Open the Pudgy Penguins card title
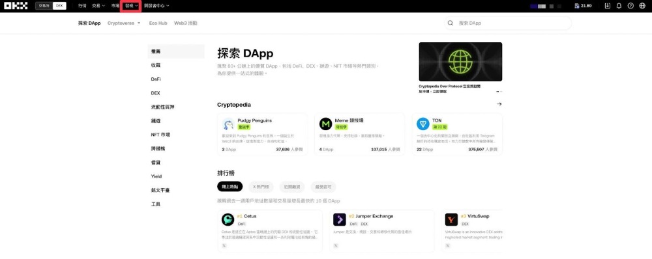This screenshot has width=652, height=259. [x=254, y=120]
